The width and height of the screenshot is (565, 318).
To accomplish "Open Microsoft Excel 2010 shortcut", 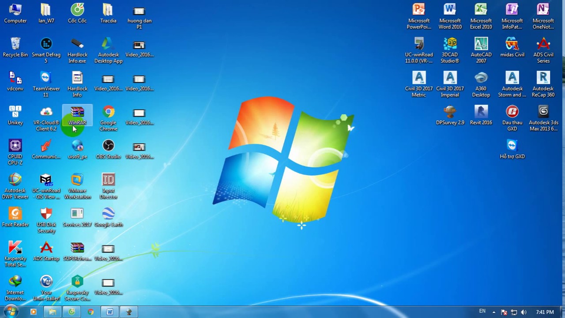I will [x=481, y=16].
